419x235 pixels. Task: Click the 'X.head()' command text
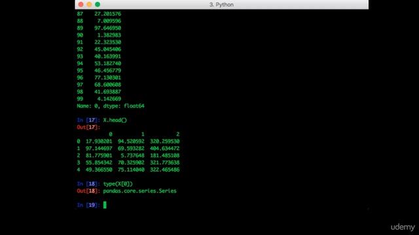(115, 120)
